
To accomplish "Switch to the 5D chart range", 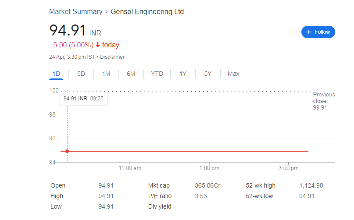I will pos(81,74).
